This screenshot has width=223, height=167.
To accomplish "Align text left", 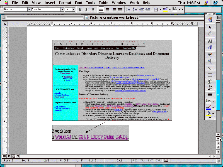I will pyautogui.click(x=101, y=9).
